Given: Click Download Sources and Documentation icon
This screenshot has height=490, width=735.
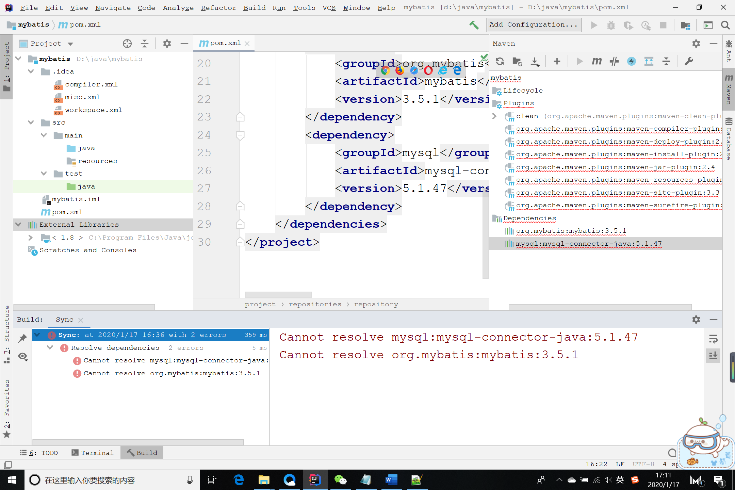Looking at the screenshot, I should 535,61.
